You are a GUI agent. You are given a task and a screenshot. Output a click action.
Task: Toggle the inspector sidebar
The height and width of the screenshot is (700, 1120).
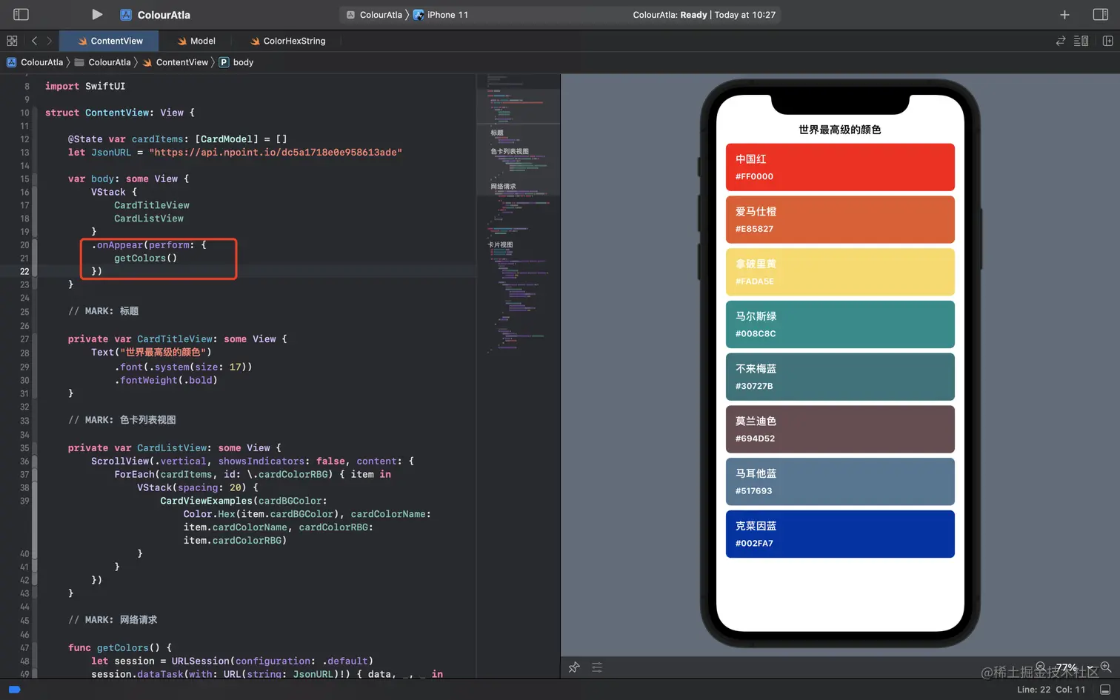pyautogui.click(x=1100, y=14)
